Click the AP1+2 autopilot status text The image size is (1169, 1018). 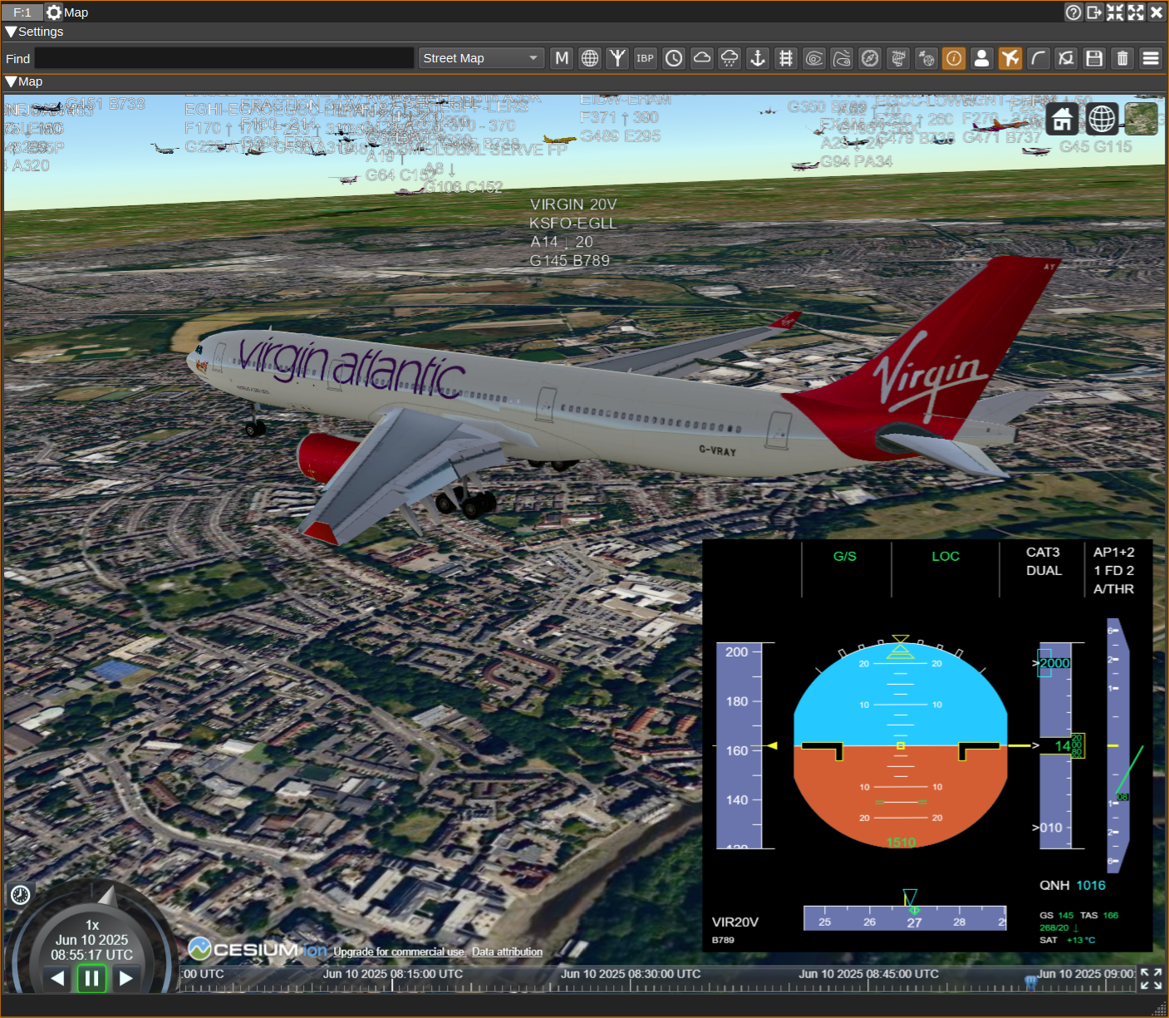(x=1114, y=553)
